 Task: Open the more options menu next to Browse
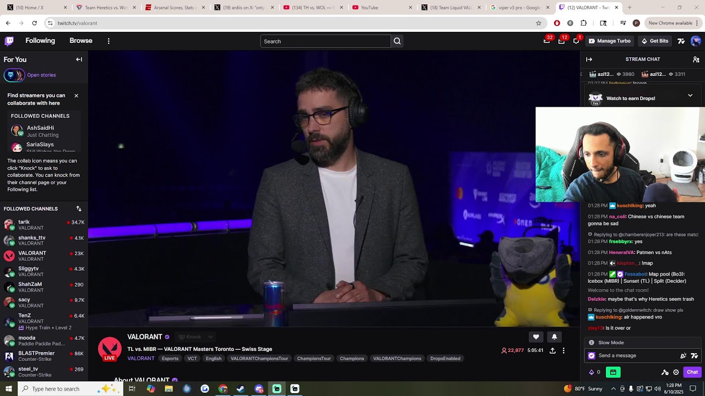(109, 41)
